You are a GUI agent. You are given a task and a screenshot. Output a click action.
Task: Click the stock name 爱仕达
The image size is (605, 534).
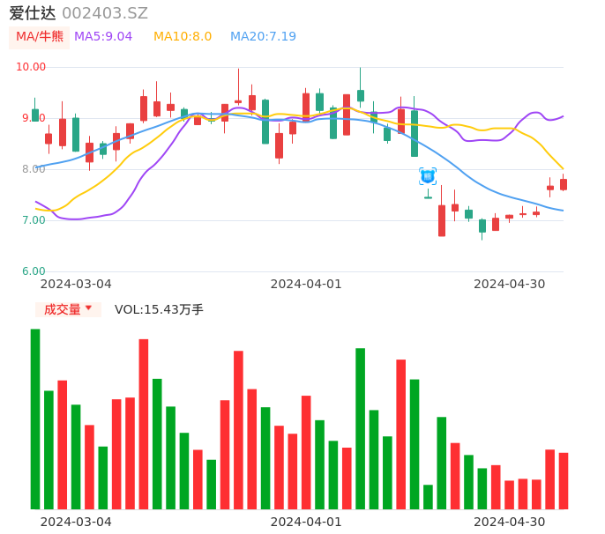coord(33,13)
